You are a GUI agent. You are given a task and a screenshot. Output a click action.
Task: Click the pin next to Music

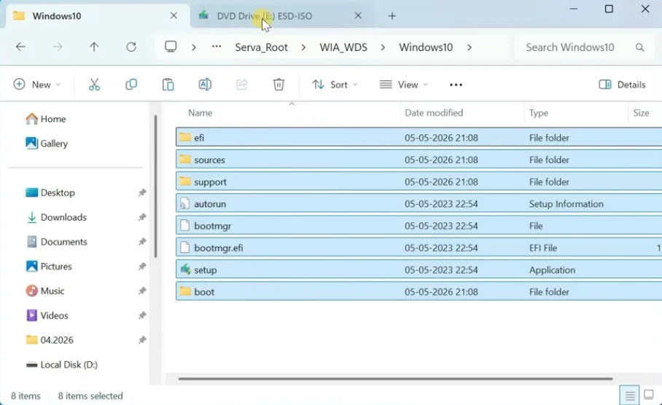coord(142,291)
